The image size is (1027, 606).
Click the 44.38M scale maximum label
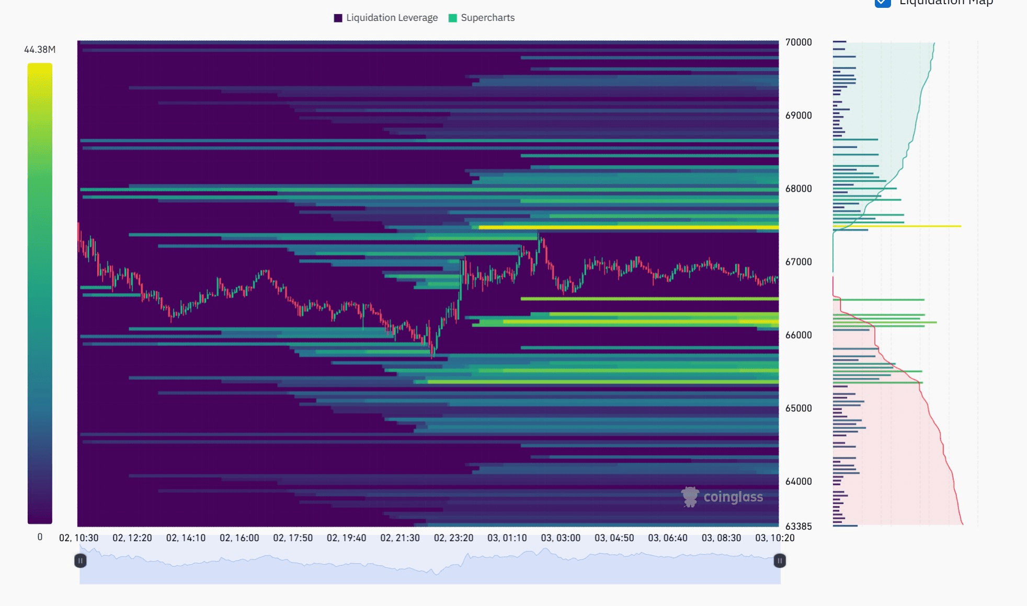40,50
